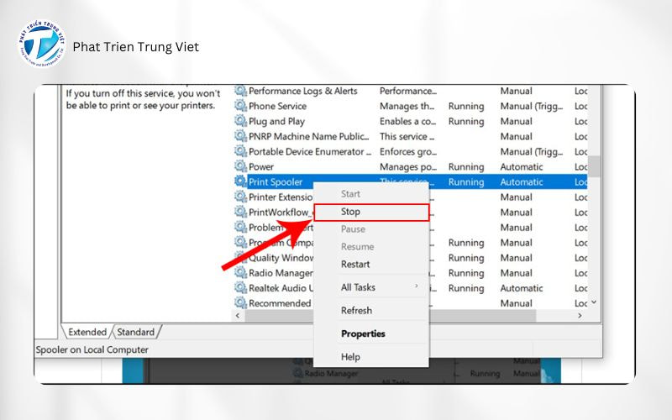Viewport: 672px width, 420px height.
Task: Click the PNRP Machine Name service icon
Action: pos(241,136)
